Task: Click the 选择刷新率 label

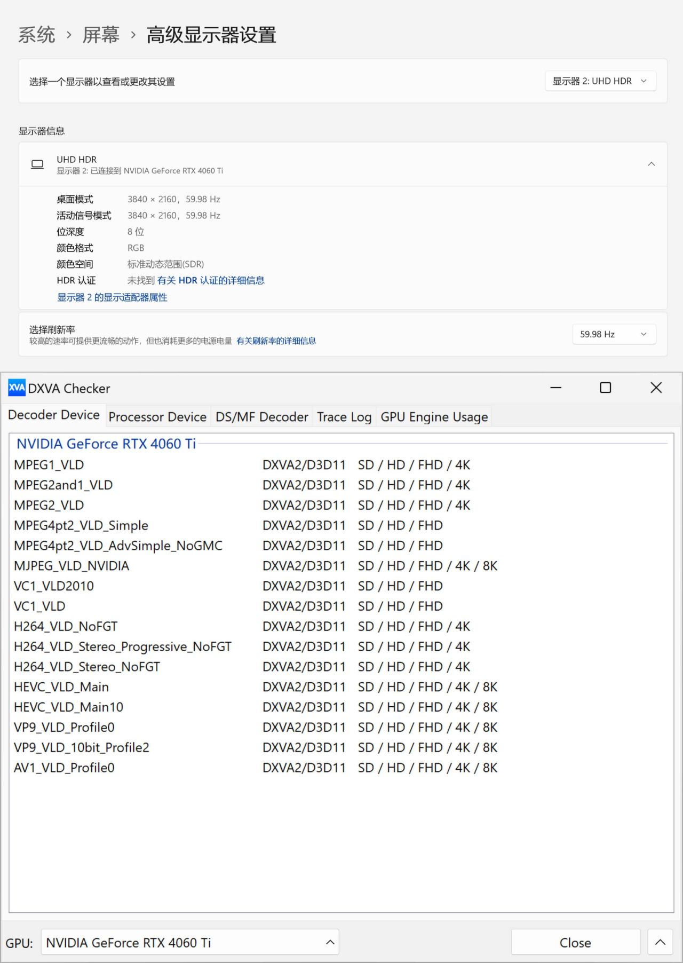Action: [52, 330]
